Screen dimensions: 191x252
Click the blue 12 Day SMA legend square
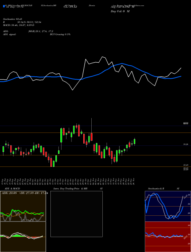(x=4, y=6)
